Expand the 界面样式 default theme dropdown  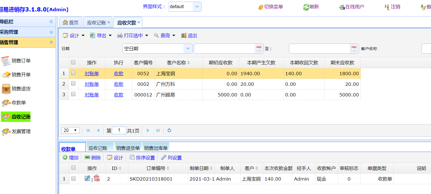197,7
